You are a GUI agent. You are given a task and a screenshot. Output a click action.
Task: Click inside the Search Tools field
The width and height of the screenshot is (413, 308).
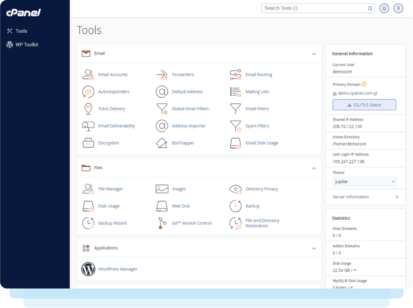315,8
